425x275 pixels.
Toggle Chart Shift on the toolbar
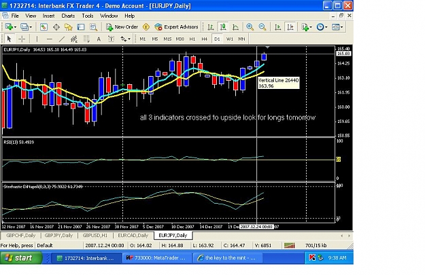[x=290, y=26]
